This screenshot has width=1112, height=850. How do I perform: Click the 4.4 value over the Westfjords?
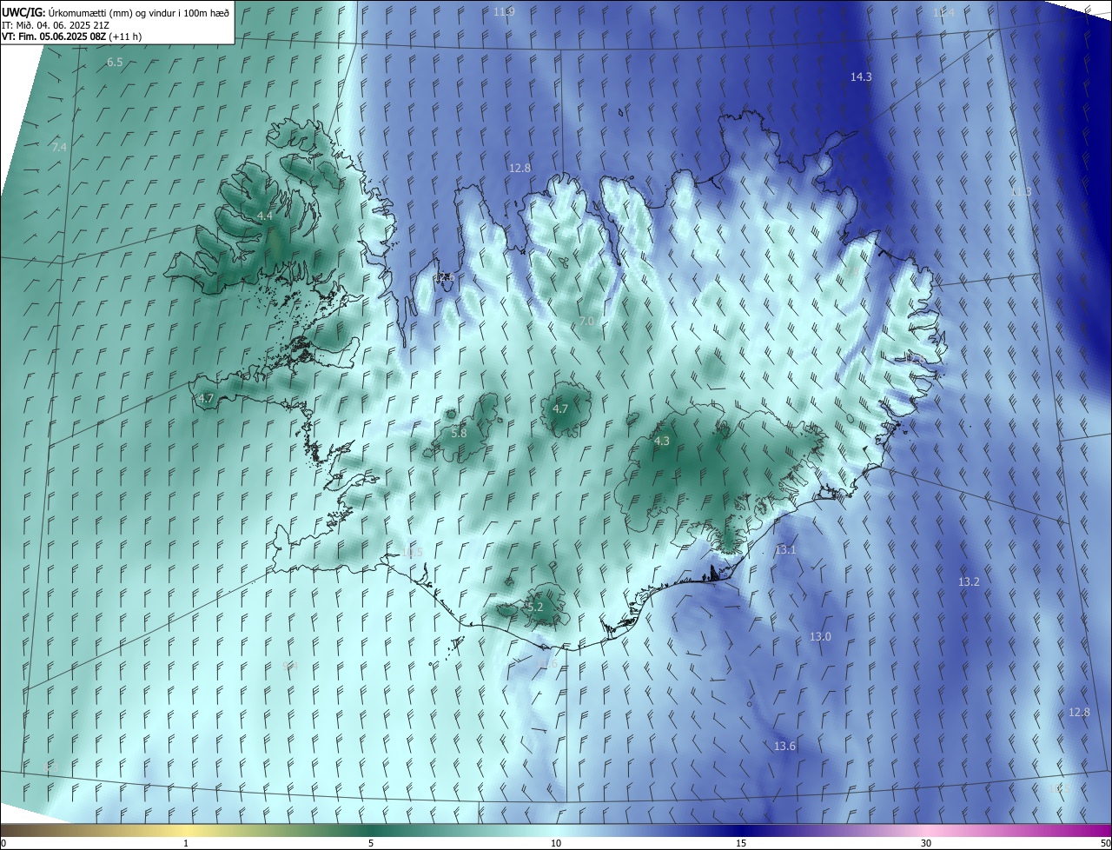[x=265, y=216]
